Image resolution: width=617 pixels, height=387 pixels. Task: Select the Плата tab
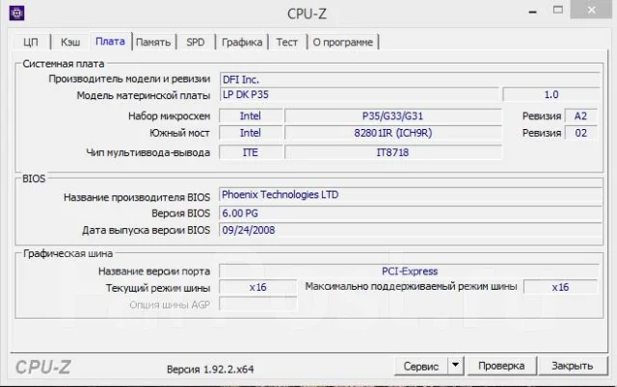pyautogui.click(x=110, y=41)
